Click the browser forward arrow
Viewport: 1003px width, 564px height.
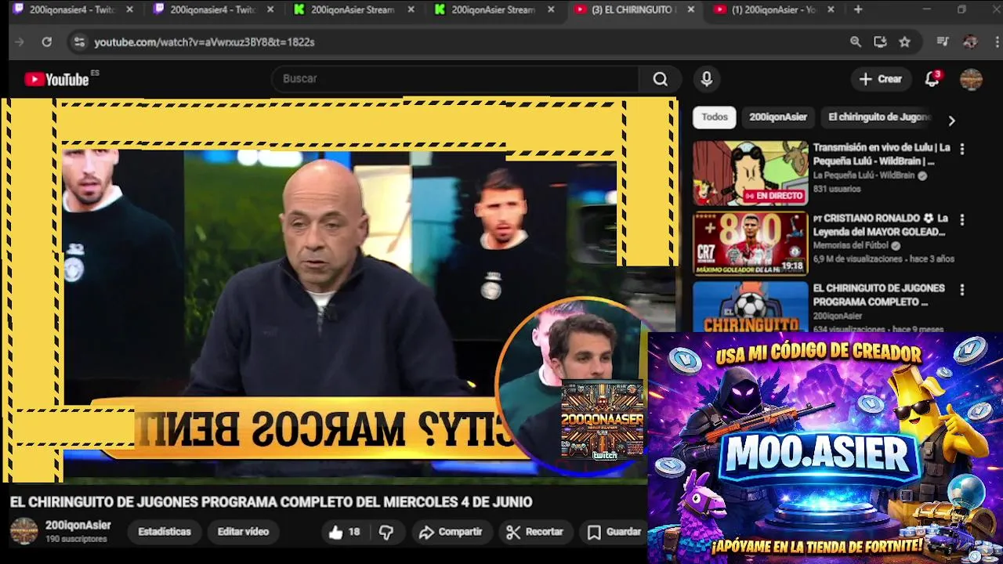pyautogui.click(x=20, y=42)
